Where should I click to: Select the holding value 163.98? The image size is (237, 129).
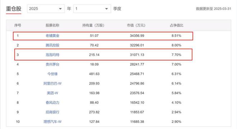click(x=94, y=93)
